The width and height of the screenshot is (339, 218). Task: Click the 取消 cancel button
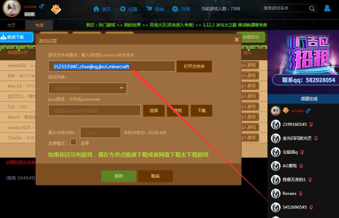click(155, 176)
